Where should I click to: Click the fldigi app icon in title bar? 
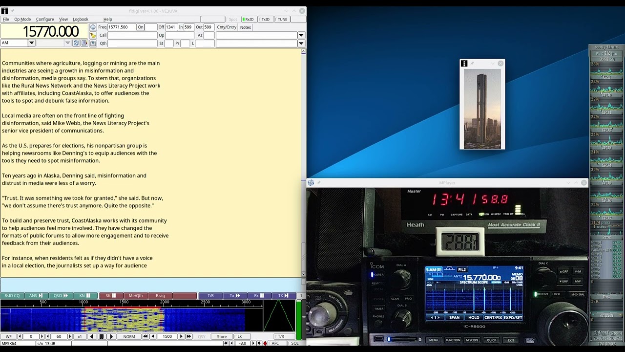(4, 11)
